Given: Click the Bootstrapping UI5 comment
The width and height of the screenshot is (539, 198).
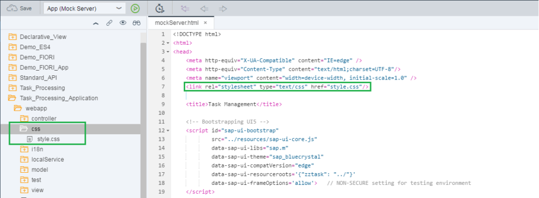Looking at the screenshot, I should (x=227, y=122).
